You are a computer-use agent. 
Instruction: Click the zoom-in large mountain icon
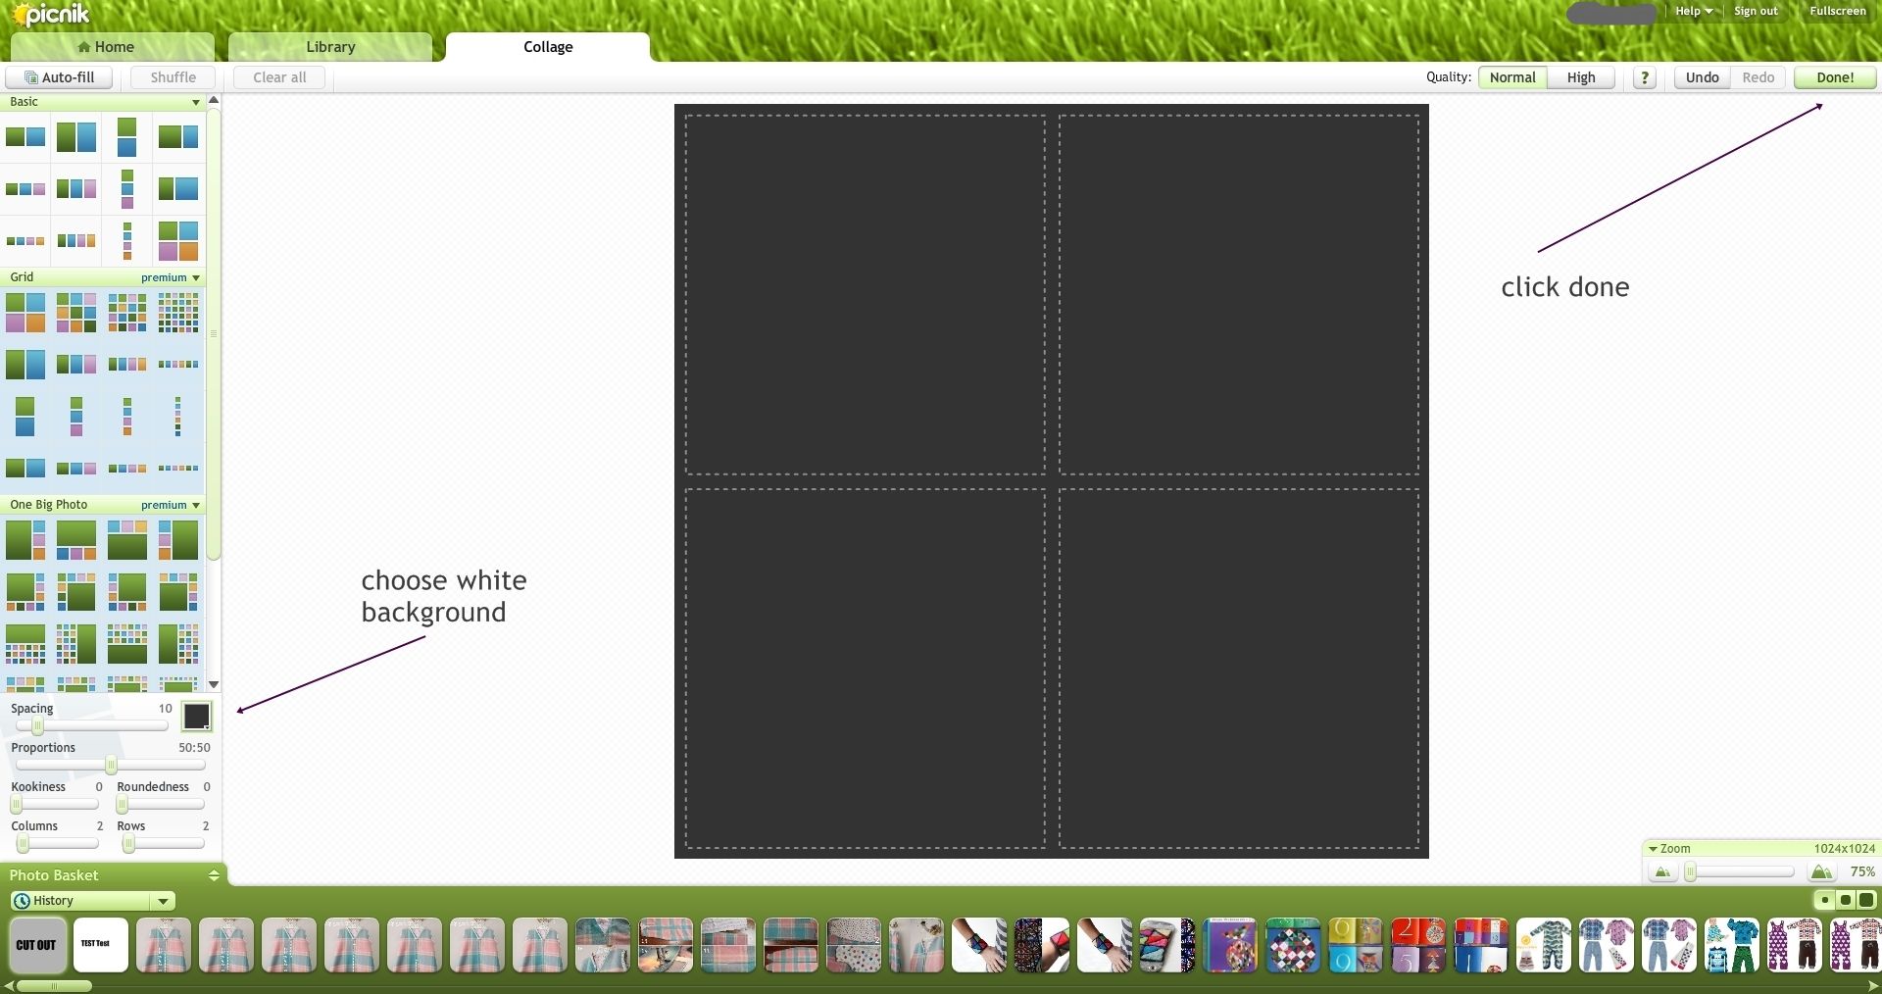1821,871
